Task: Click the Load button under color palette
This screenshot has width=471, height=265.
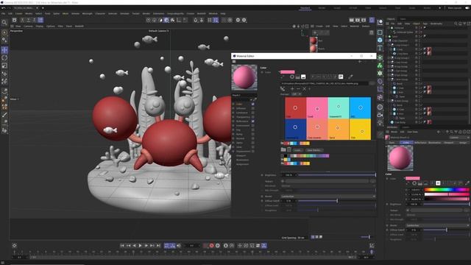Action: point(297,150)
